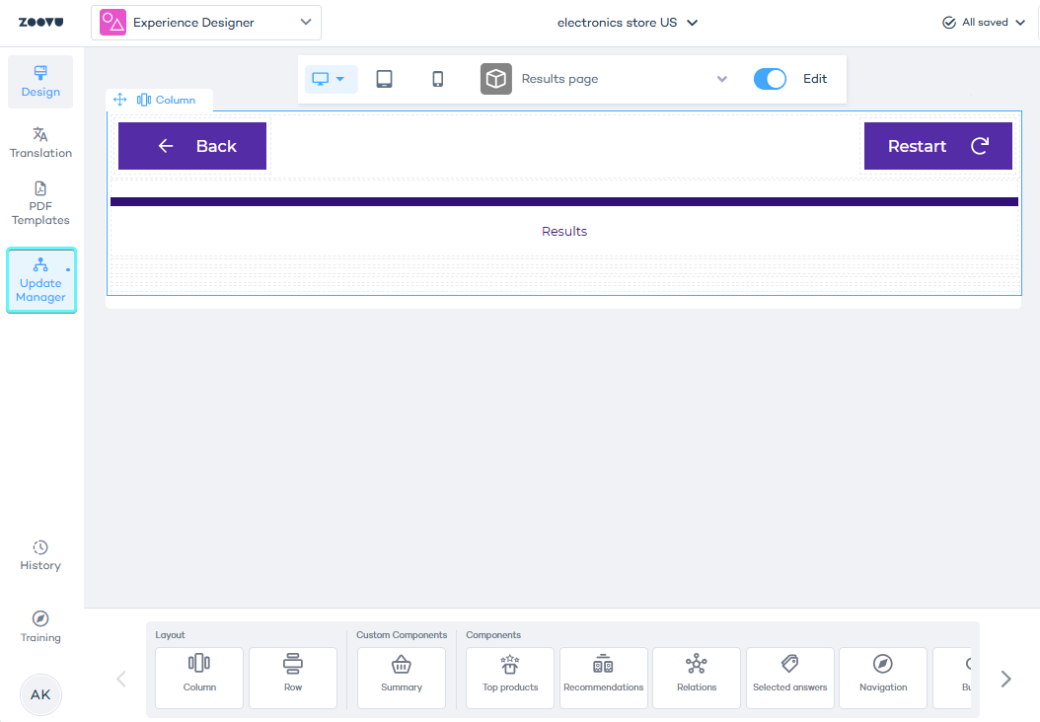The width and height of the screenshot is (1040, 722).
Task: Switch to tablet preview icon
Action: click(384, 79)
